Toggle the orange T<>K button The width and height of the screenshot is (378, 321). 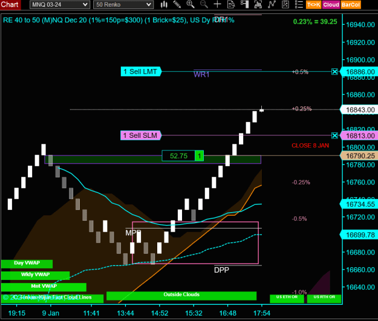click(x=314, y=5)
